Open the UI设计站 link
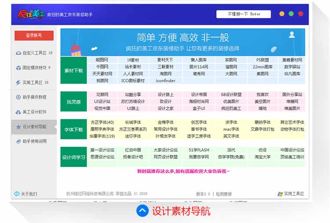 click(102, 102)
